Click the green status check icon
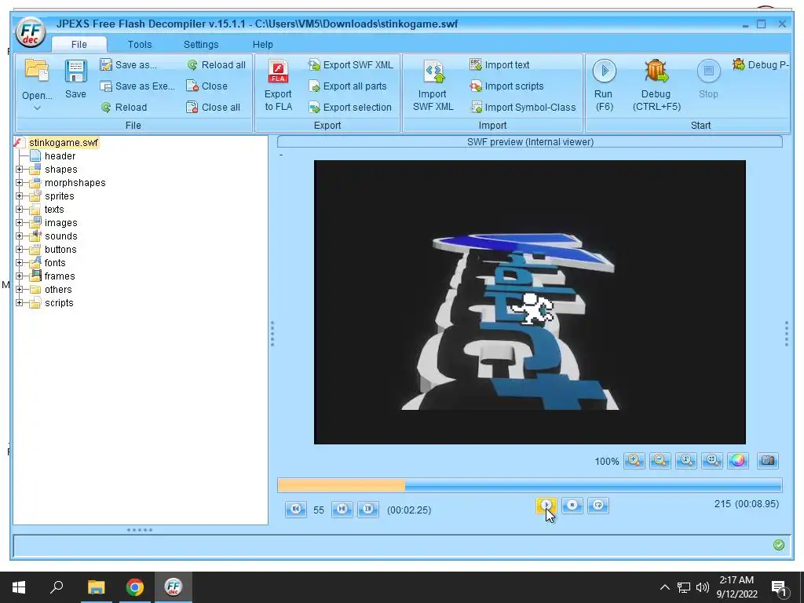This screenshot has height=603, width=804. pyautogui.click(x=778, y=545)
